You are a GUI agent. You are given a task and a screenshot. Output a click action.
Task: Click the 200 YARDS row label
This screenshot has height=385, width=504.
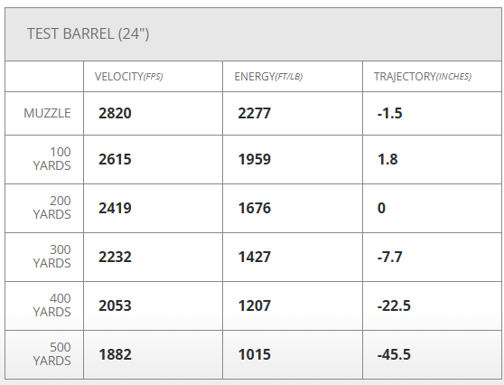point(51,208)
